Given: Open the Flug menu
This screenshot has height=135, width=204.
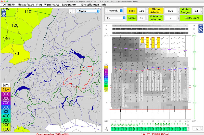Looking at the screenshot, I should 39,5.
